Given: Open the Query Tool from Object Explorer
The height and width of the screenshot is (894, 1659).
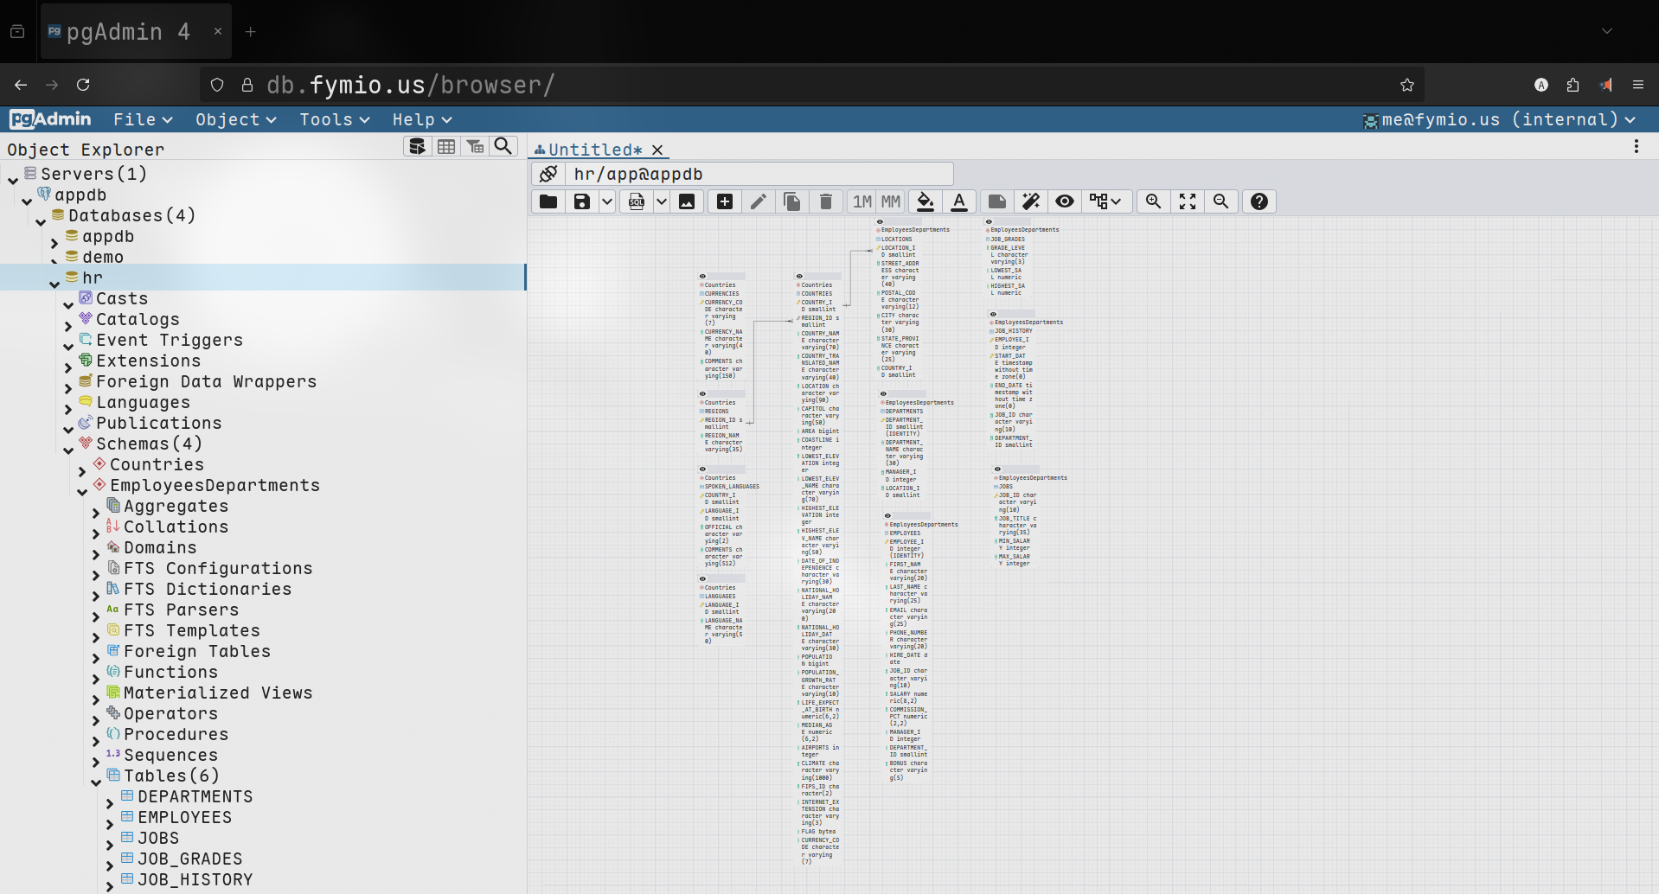Looking at the screenshot, I should pyautogui.click(x=417, y=146).
